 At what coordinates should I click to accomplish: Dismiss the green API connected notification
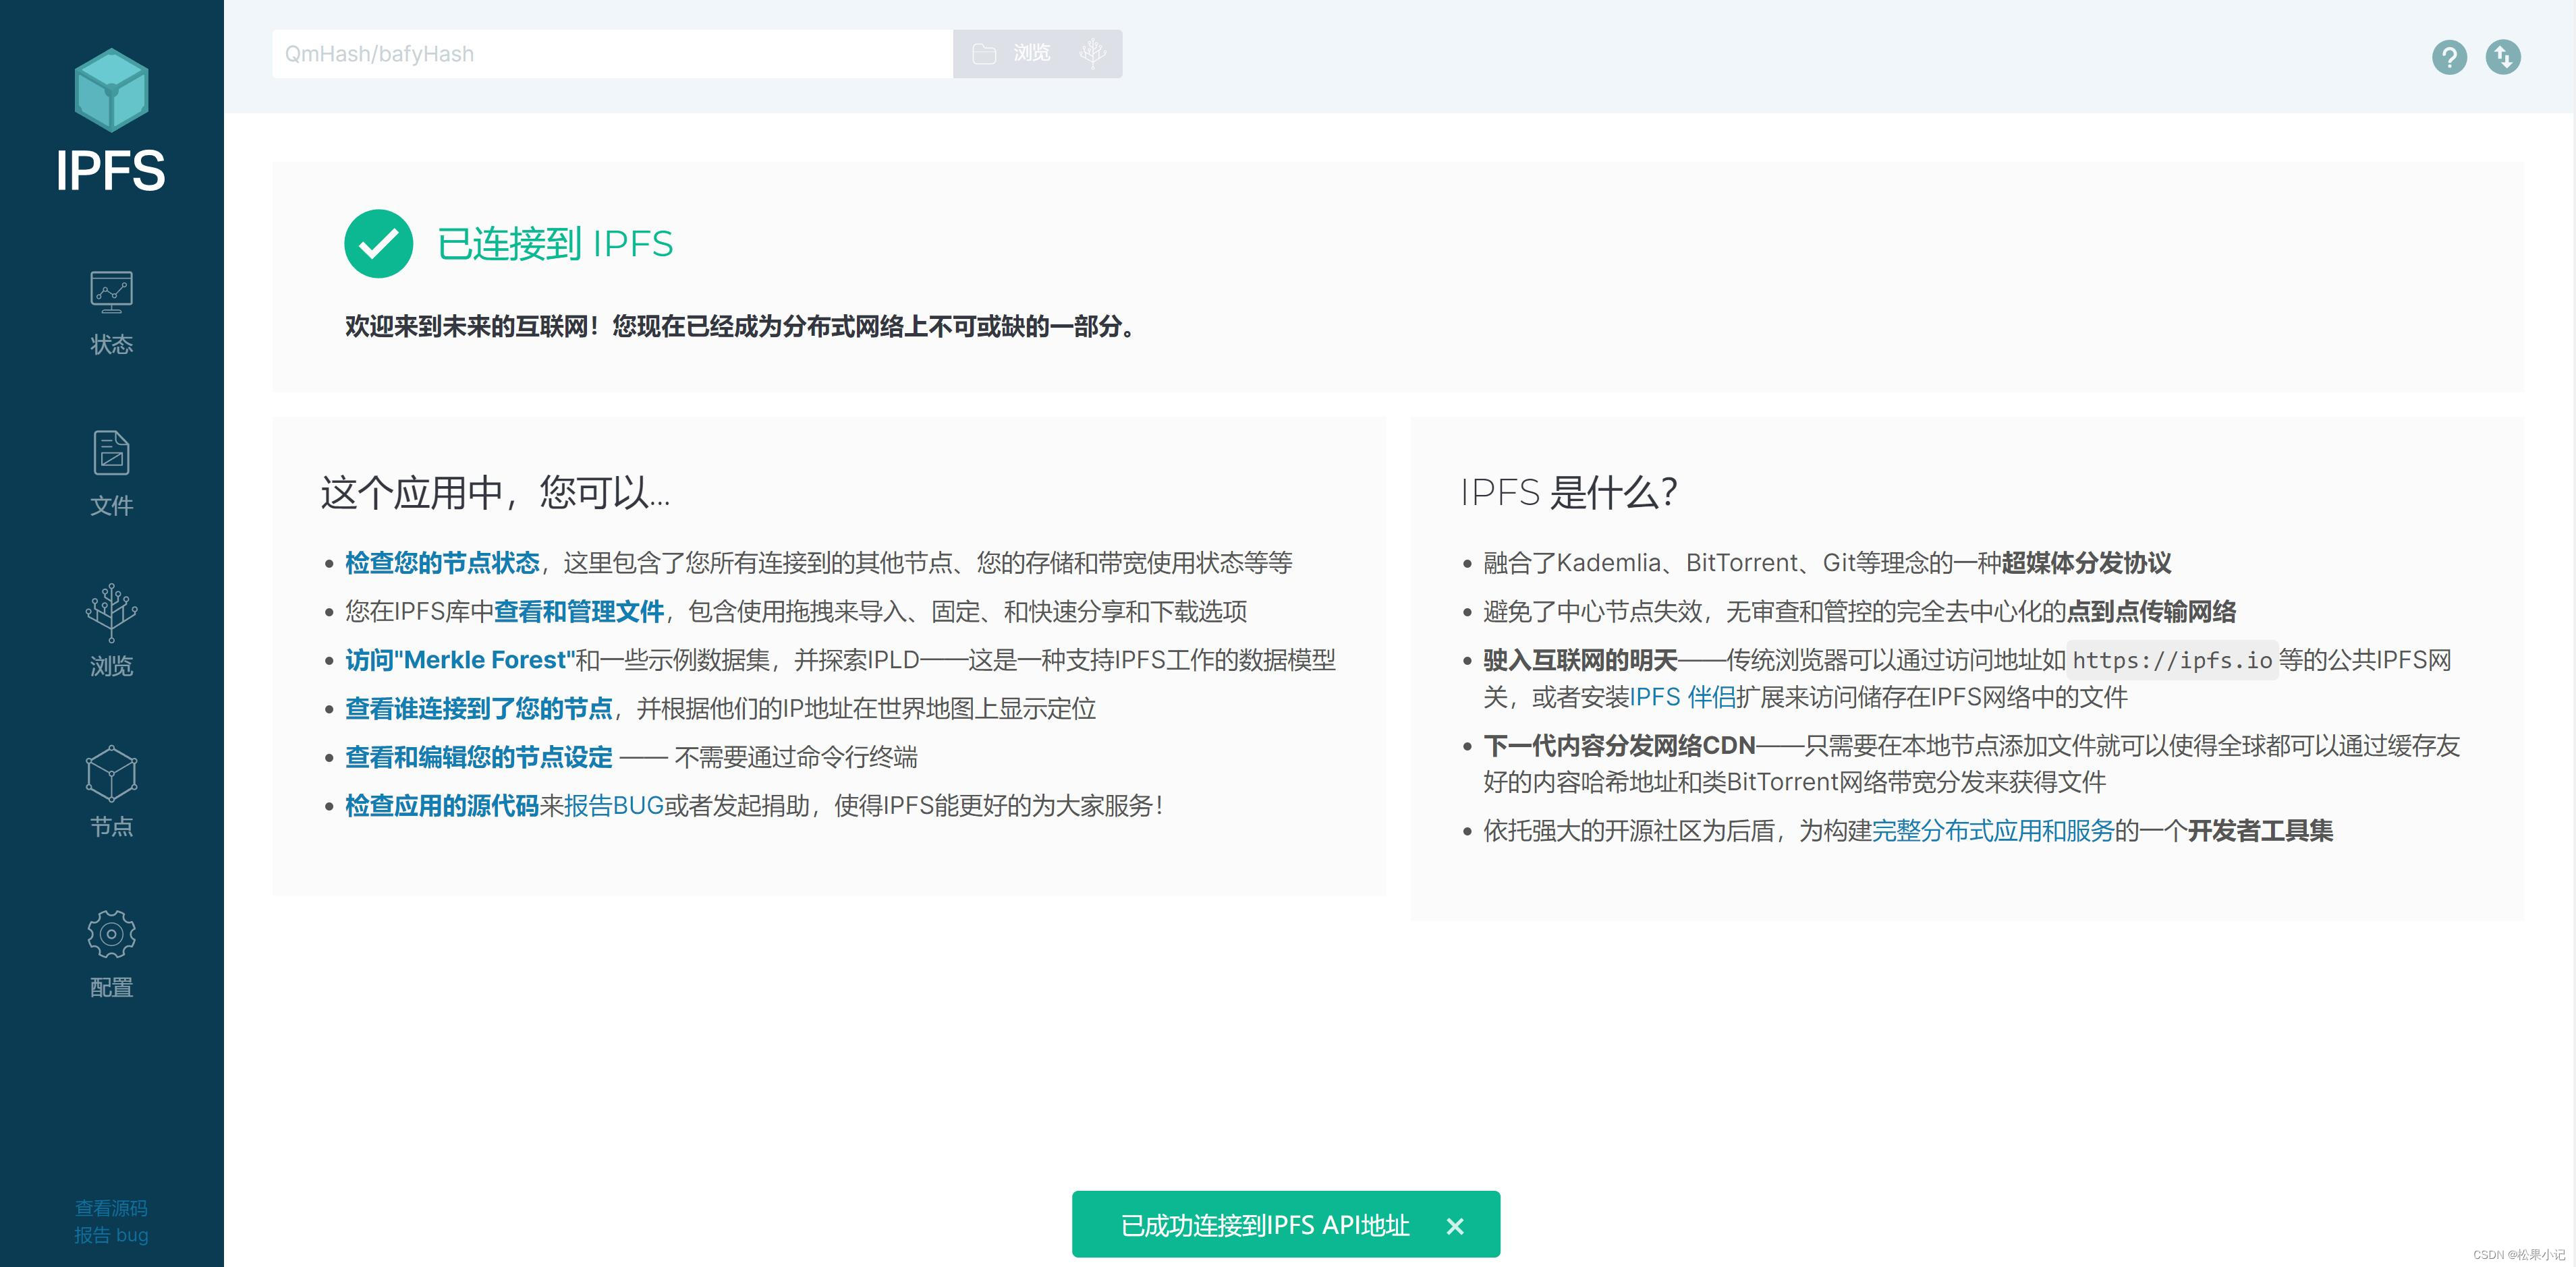click(1455, 1226)
